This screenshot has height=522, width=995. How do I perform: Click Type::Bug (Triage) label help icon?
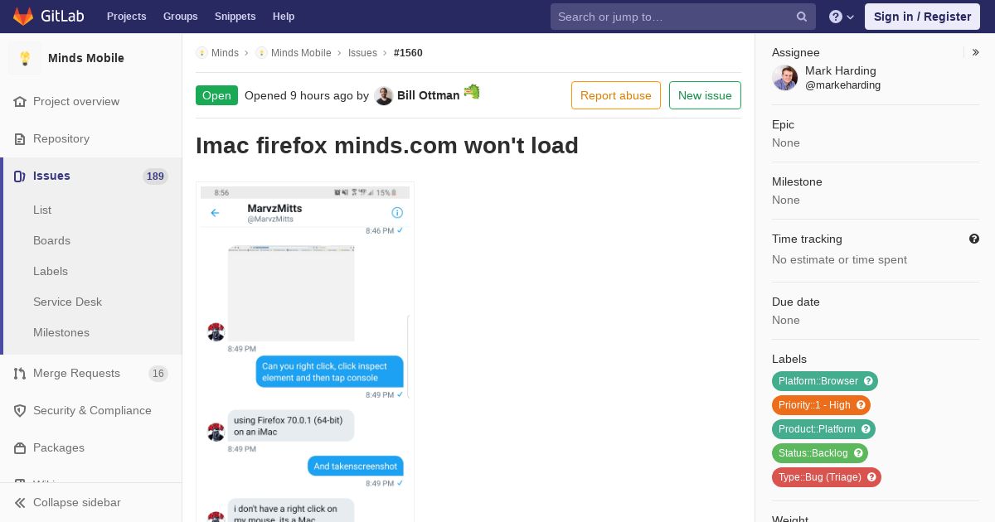click(x=871, y=477)
